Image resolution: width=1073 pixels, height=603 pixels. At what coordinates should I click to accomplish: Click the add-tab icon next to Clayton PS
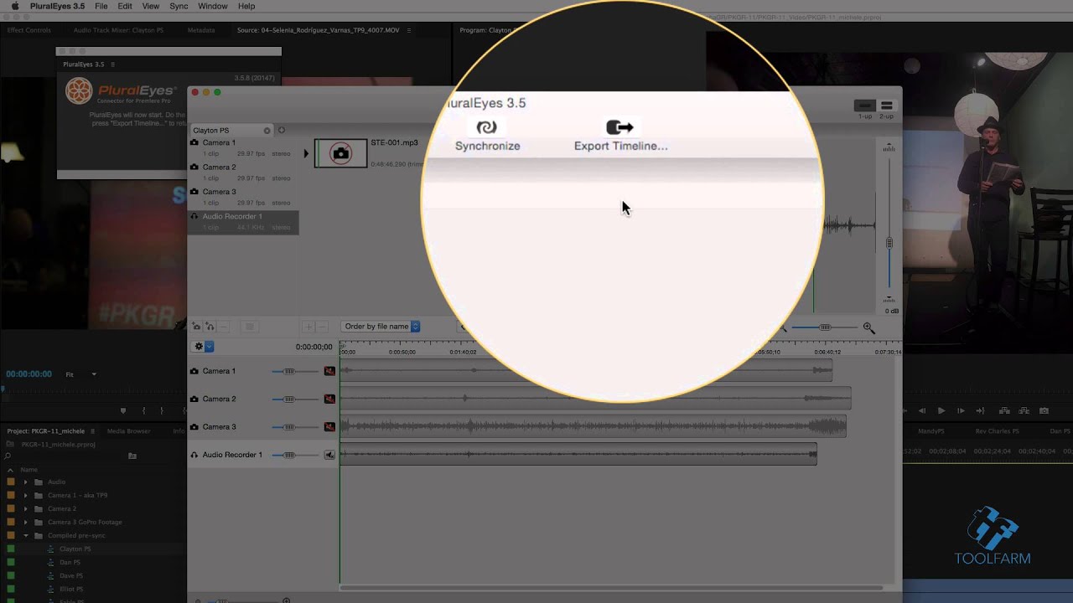click(x=282, y=130)
